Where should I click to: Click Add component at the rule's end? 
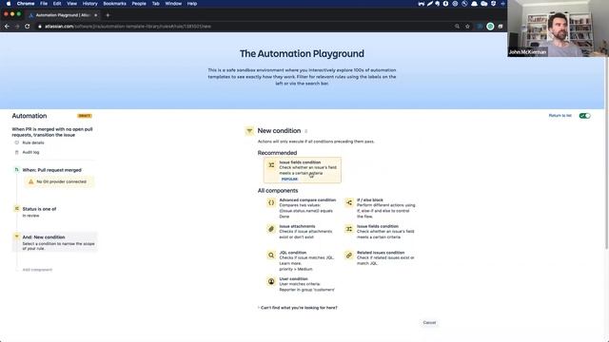(37, 270)
